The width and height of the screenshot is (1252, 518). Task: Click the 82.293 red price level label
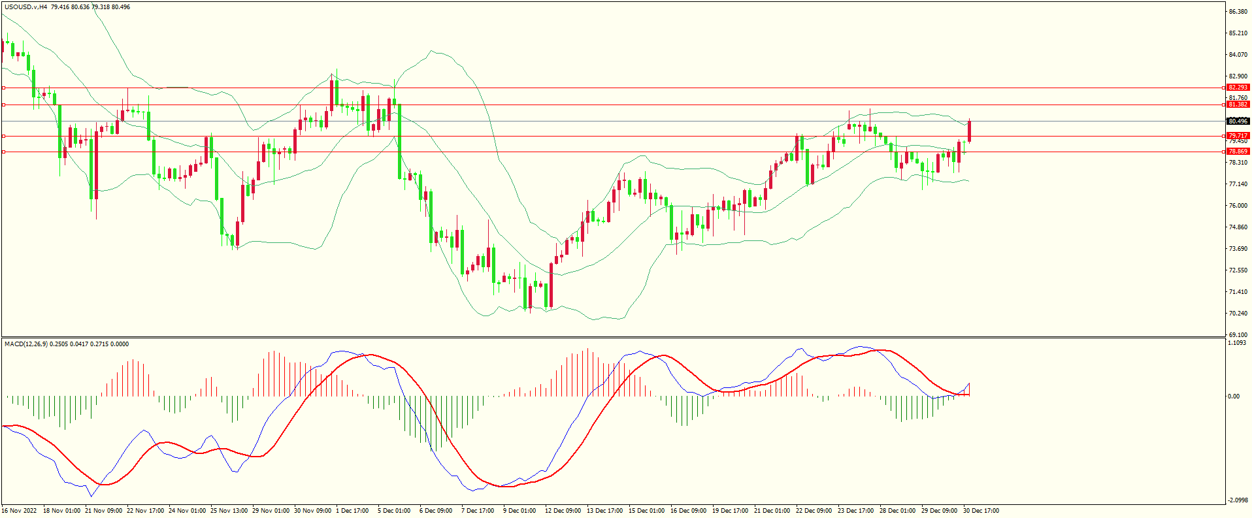coord(1238,88)
